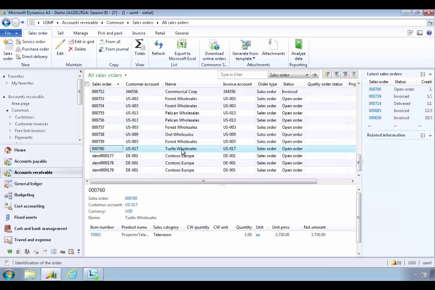Image resolution: width=435 pixels, height=290 pixels.
Task: Copy From journal in ribbon
Action: pyautogui.click(x=114, y=49)
